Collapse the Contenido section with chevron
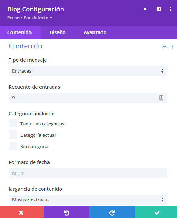Image resolution: width=177 pixels, height=218 pixels. tap(165, 47)
